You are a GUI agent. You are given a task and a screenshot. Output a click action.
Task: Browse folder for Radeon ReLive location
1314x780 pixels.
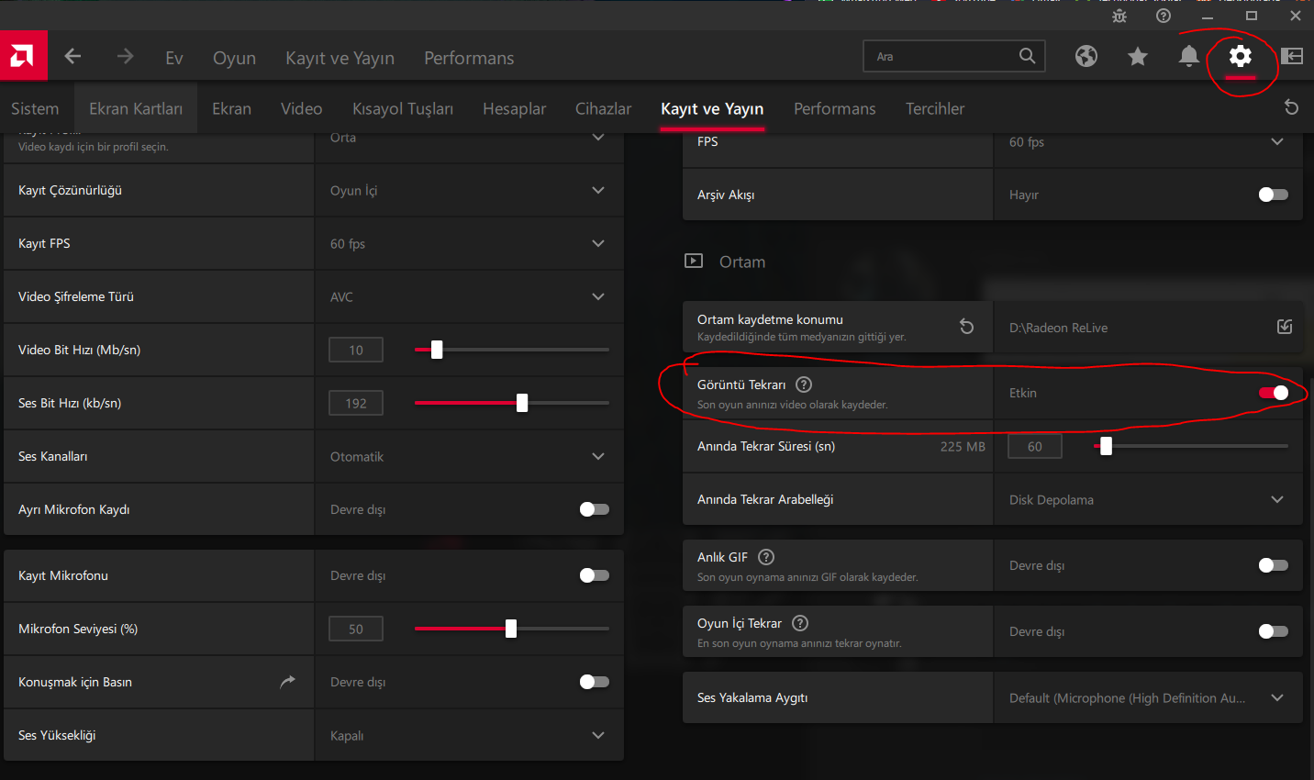pos(1285,327)
